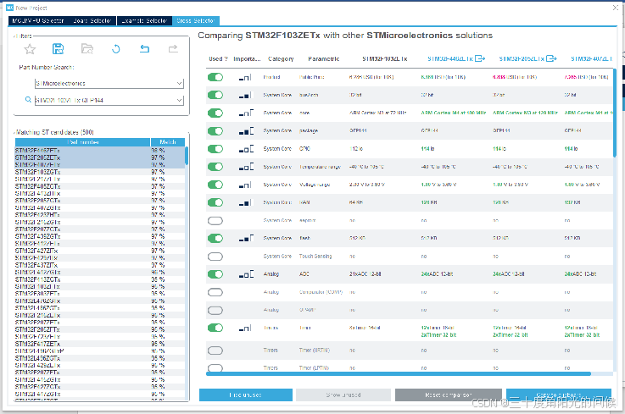The height and width of the screenshot is (414, 625).
Task: Open the STMicroelectronics vendor dropdown
Action: (x=180, y=83)
